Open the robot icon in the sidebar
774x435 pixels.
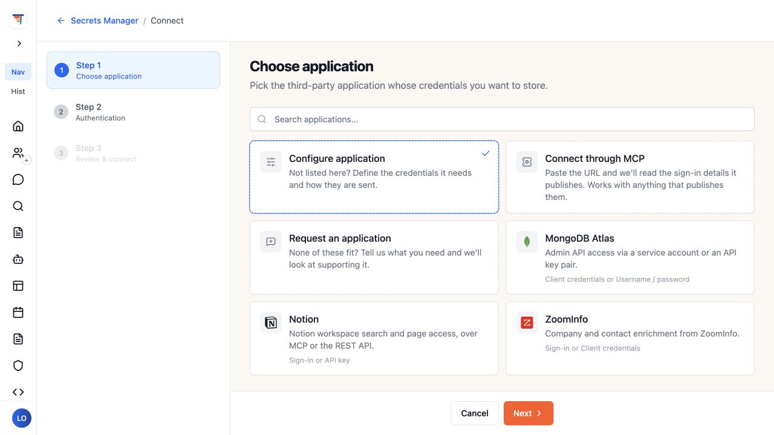pos(18,259)
